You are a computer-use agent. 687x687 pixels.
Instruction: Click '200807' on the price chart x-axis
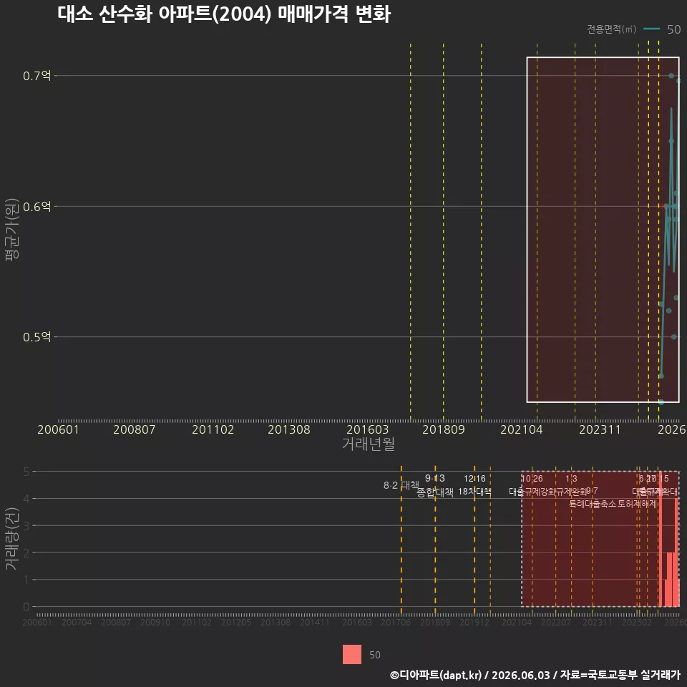(x=134, y=429)
